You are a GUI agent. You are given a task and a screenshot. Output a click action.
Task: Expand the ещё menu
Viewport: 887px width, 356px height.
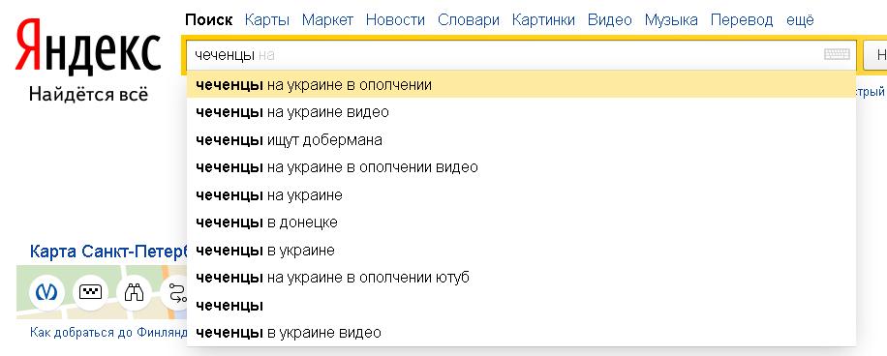(x=800, y=20)
